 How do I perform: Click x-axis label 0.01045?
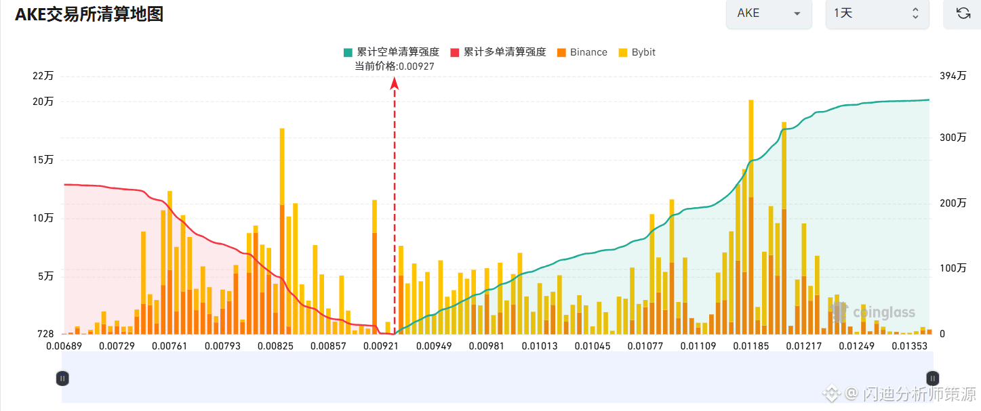[593, 346]
